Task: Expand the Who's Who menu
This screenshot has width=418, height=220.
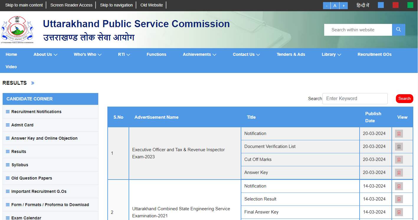Action: click(x=88, y=54)
